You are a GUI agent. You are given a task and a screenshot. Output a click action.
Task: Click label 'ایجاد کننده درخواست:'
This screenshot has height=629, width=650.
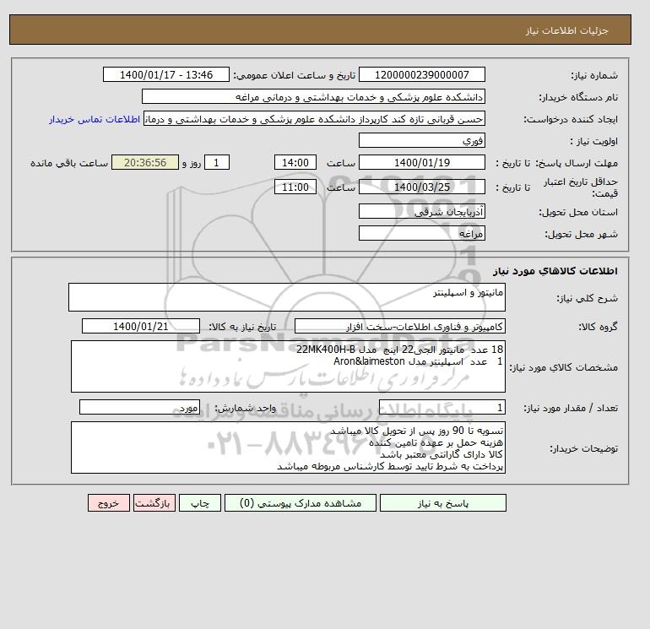point(571,119)
